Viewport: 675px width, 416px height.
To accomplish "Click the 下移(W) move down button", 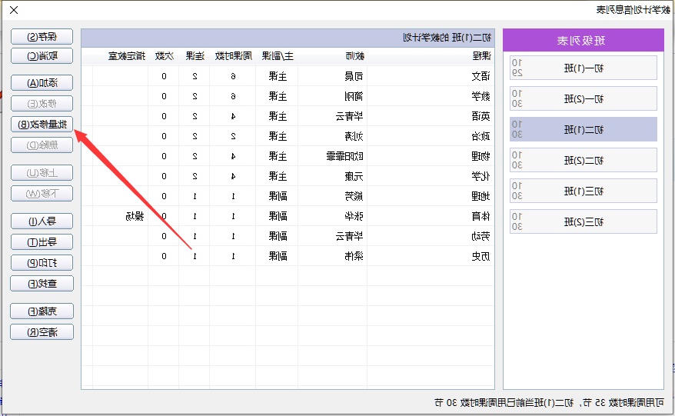I will [x=42, y=193].
